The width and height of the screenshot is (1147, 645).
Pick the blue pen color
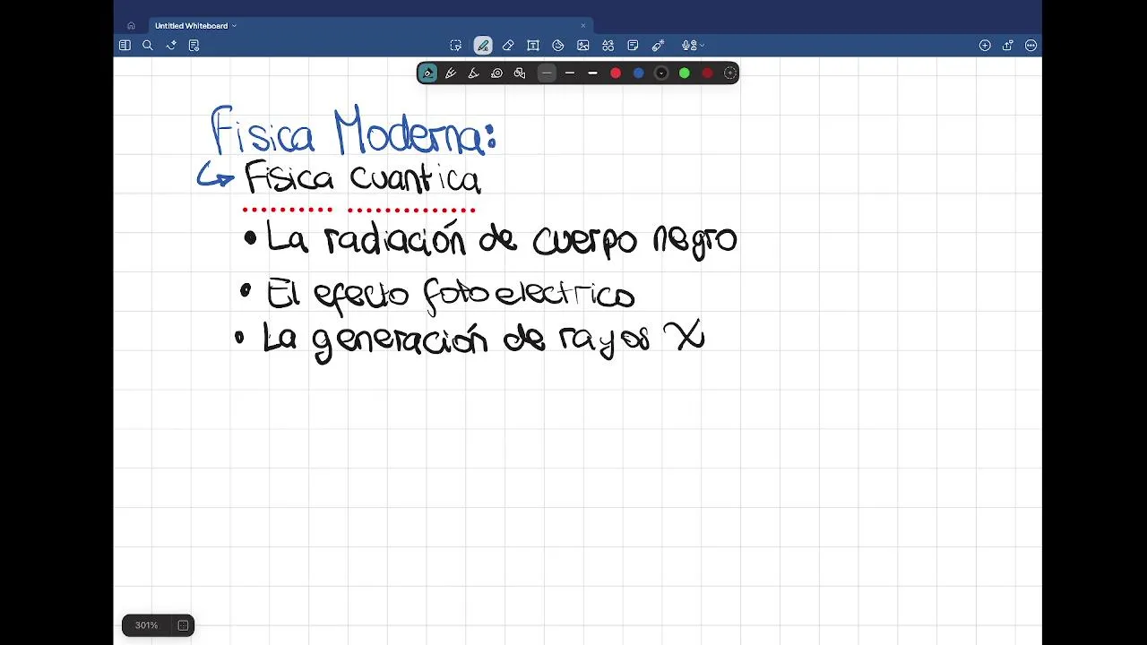[639, 73]
